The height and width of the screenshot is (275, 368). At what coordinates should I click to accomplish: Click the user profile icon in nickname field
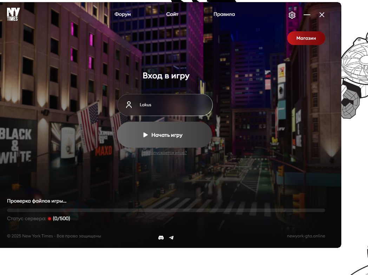pyautogui.click(x=129, y=105)
